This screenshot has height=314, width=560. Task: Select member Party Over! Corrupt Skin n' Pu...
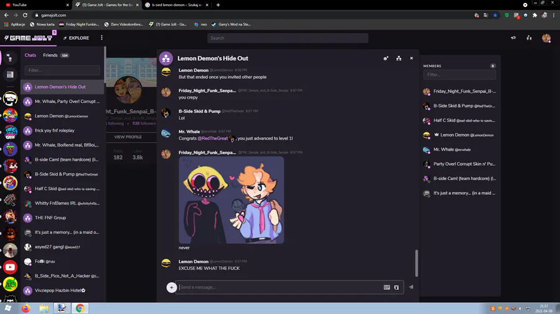pos(460,164)
